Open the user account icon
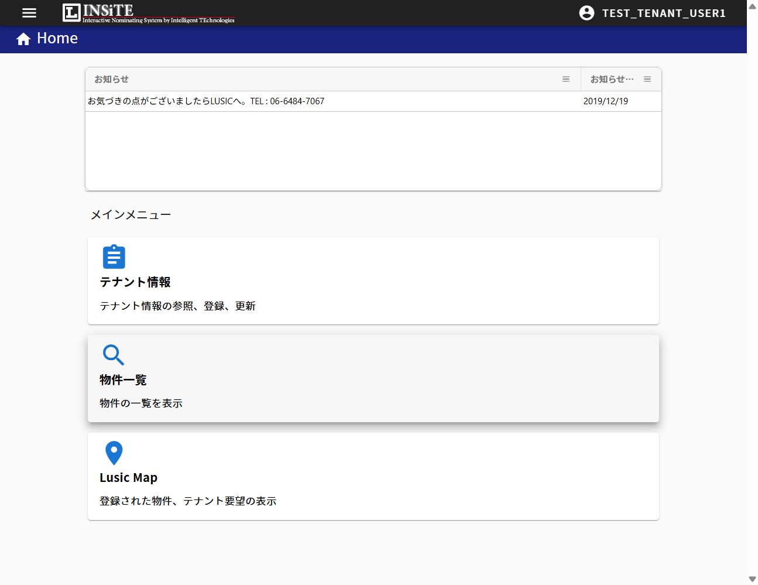 [586, 12]
